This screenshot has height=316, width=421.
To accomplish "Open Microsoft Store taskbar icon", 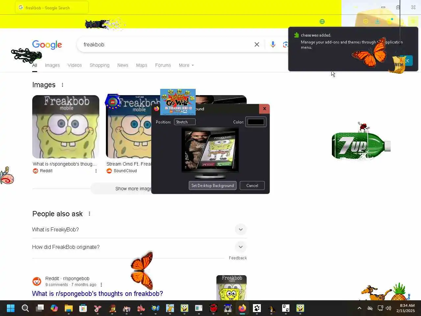I will point(83,308).
